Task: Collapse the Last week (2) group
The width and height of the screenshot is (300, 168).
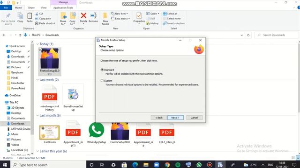Action: tap(37, 80)
